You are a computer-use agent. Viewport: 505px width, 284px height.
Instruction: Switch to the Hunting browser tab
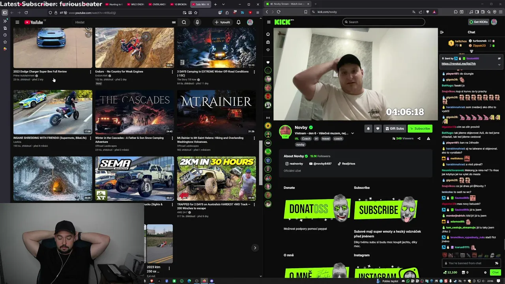point(114,4)
